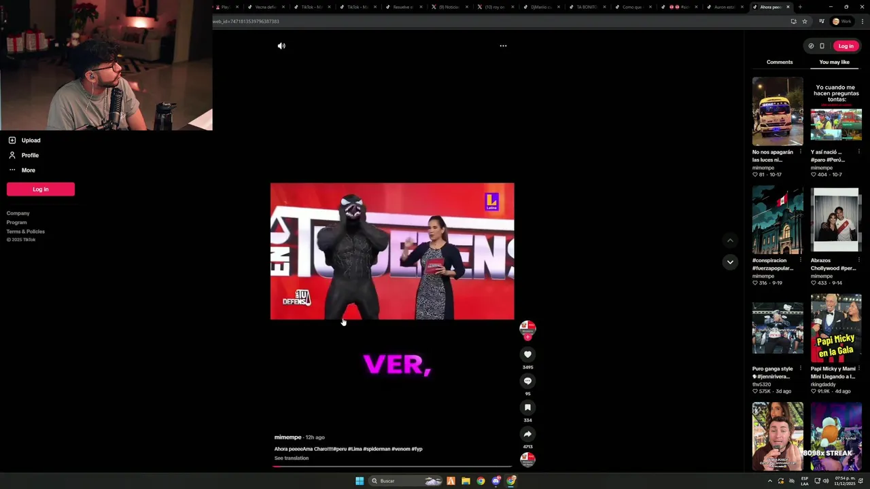Open the Work browser profile button
870x489 pixels.
[x=841, y=21]
